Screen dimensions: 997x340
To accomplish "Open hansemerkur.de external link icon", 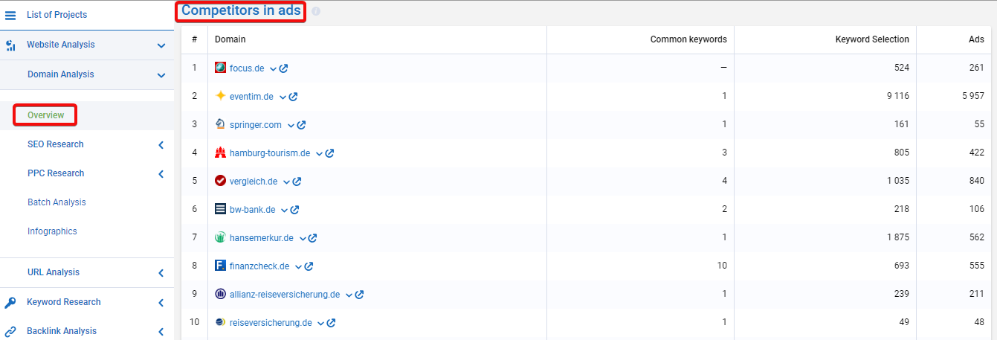I will click(312, 238).
